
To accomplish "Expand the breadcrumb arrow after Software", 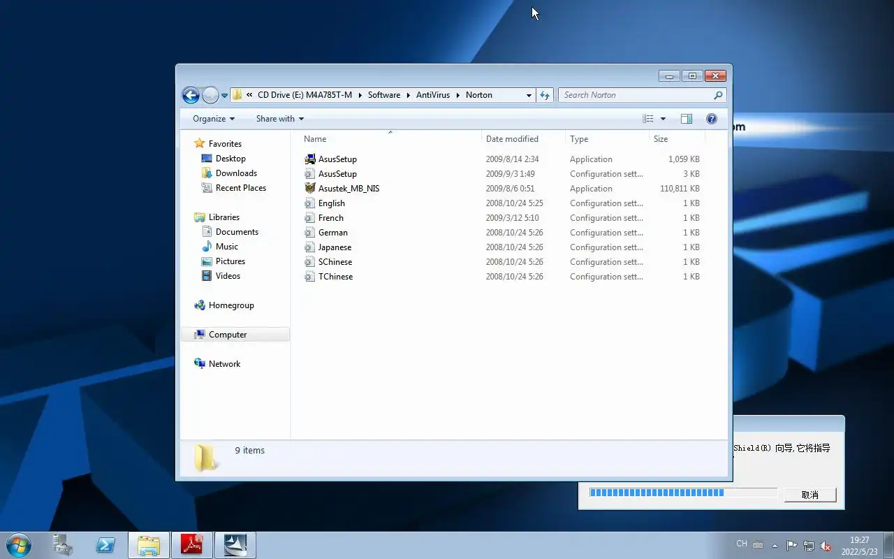I will (409, 95).
